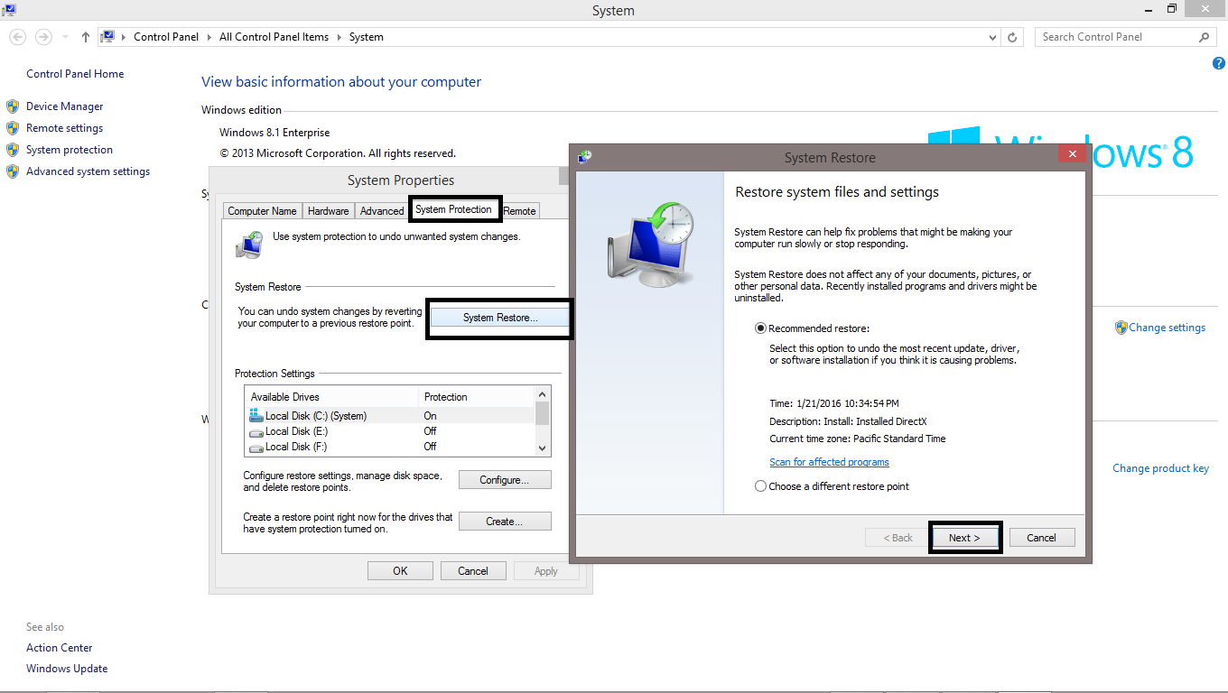Click the System window title bar icon
1228x693 pixels.
[x=10, y=10]
